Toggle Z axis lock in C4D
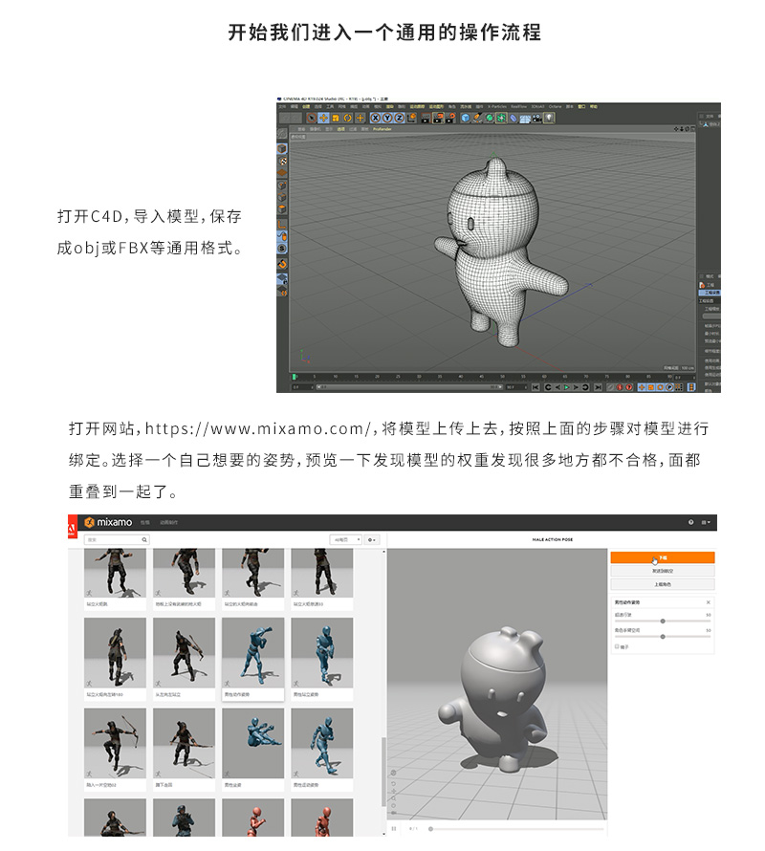 tap(399, 118)
